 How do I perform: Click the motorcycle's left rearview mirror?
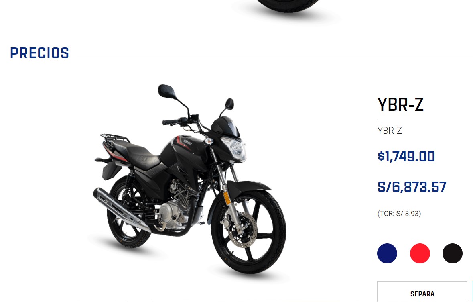tap(166, 92)
